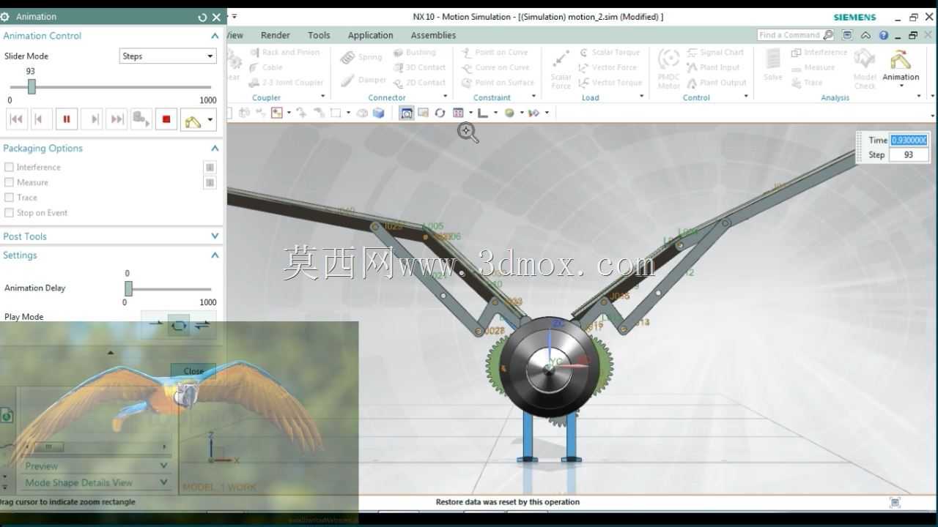938x527 pixels.
Task: Step back one animation frame
Action: coord(41,119)
